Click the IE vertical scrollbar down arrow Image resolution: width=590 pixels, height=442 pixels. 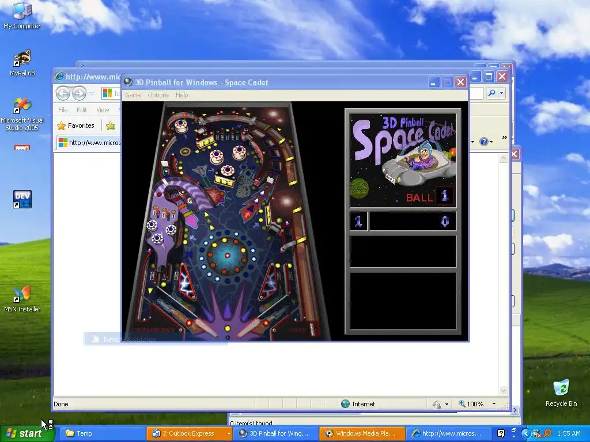(503, 391)
